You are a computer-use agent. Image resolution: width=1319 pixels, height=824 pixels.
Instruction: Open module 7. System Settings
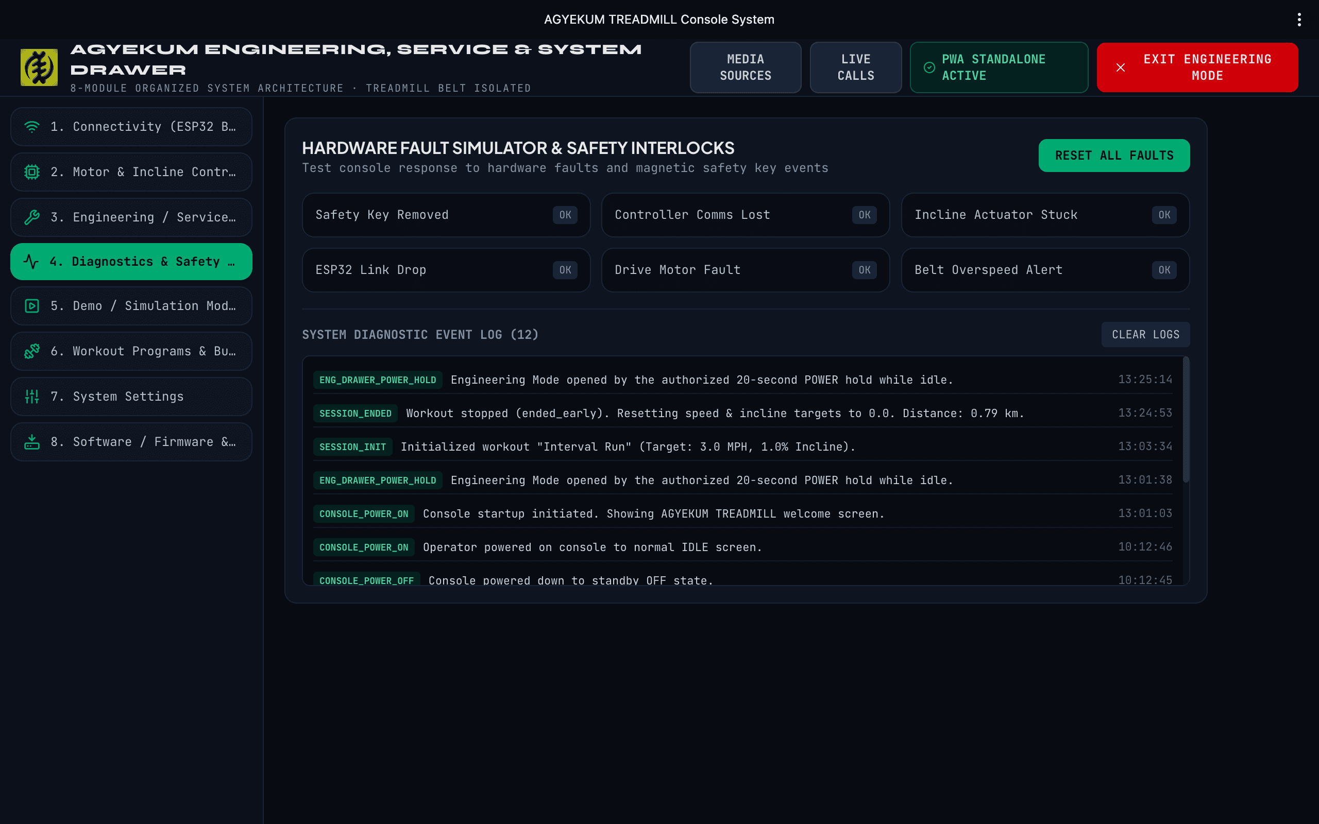[x=131, y=397]
